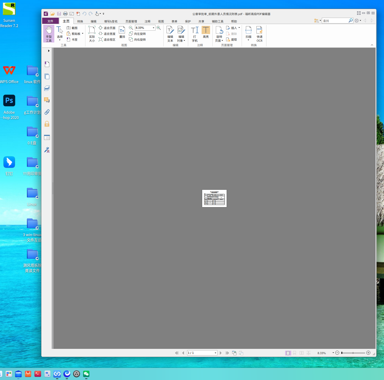The width and height of the screenshot is (384, 380).
Task: Open the File (文件) menu
Action: pyautogui.click(x=50, y=21)
